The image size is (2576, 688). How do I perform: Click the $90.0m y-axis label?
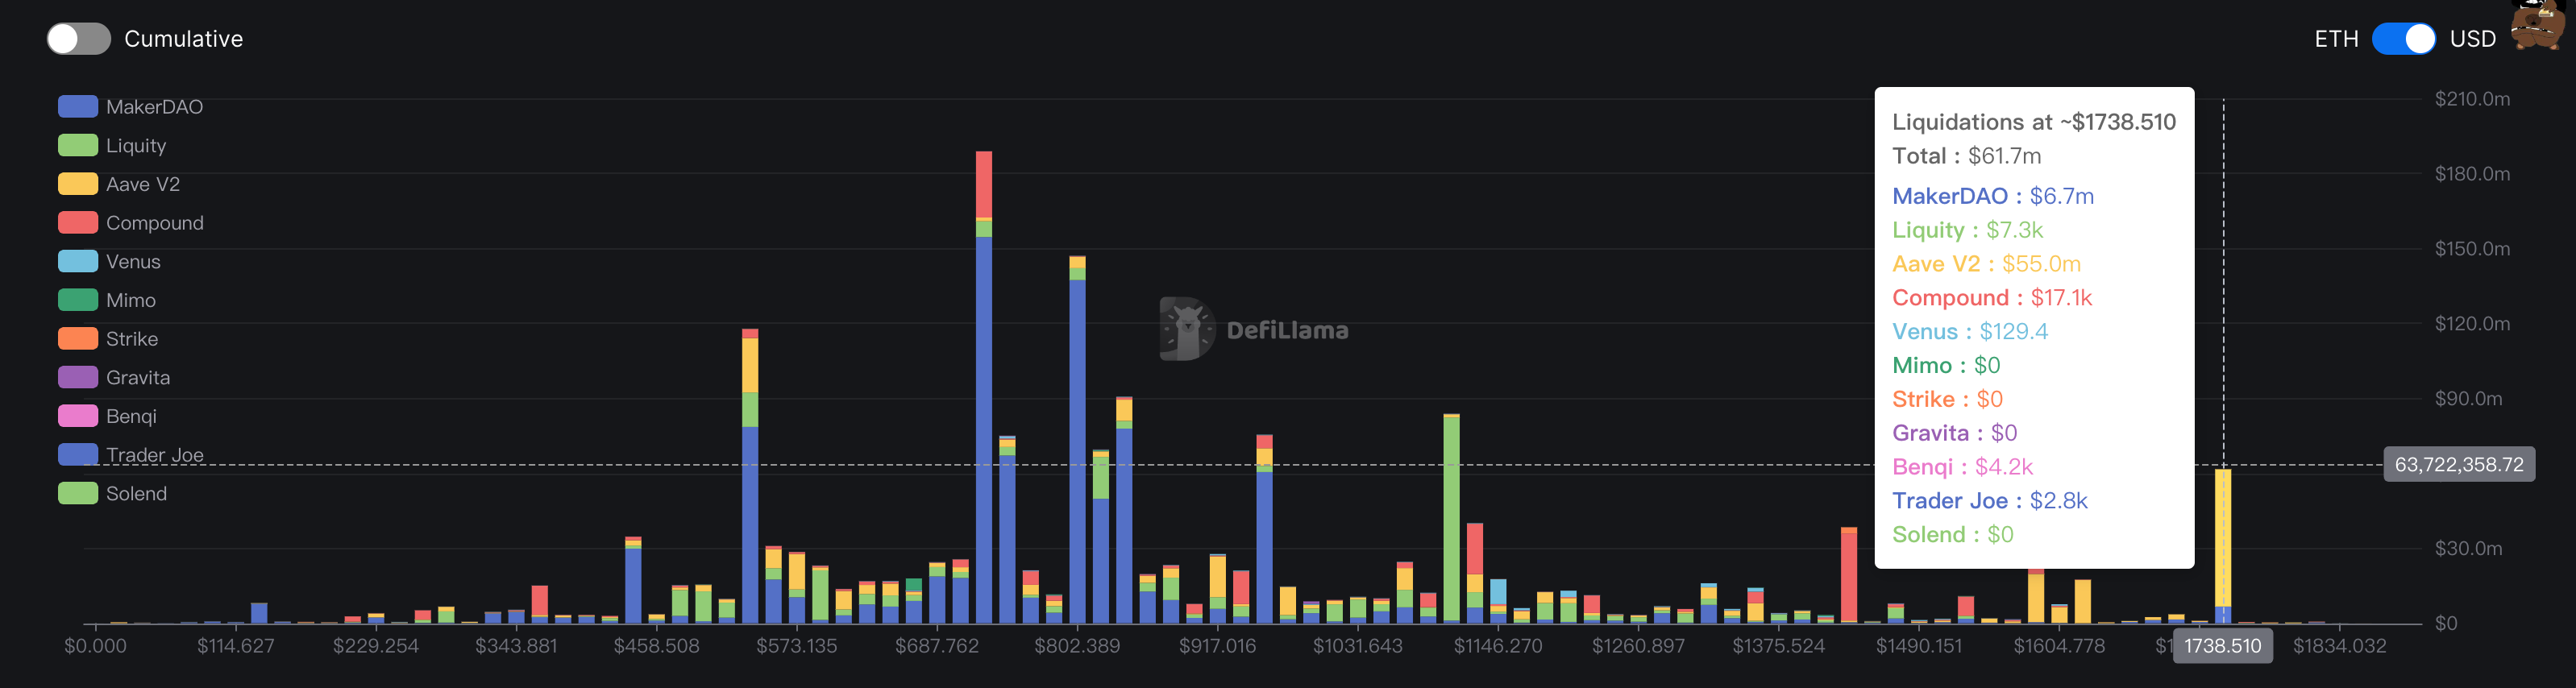tap(2468, 398)
